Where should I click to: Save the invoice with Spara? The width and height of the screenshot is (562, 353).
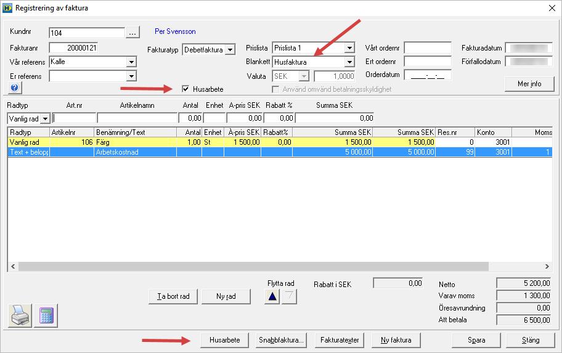tap(476, 340)
